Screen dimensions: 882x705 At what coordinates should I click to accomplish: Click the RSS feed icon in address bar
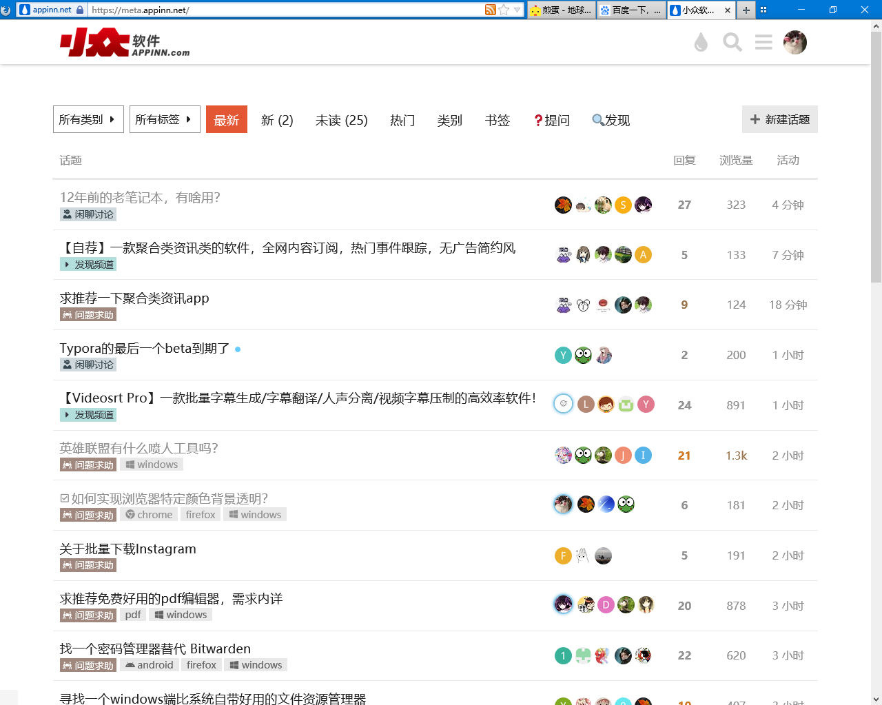pyautogui.click(x=490, y=10)
